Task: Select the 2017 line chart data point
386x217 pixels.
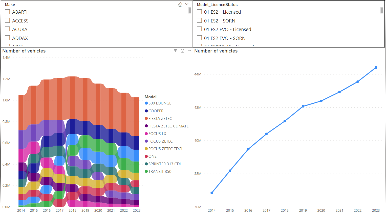Action: pyautogui.click(x=267, y=134)
